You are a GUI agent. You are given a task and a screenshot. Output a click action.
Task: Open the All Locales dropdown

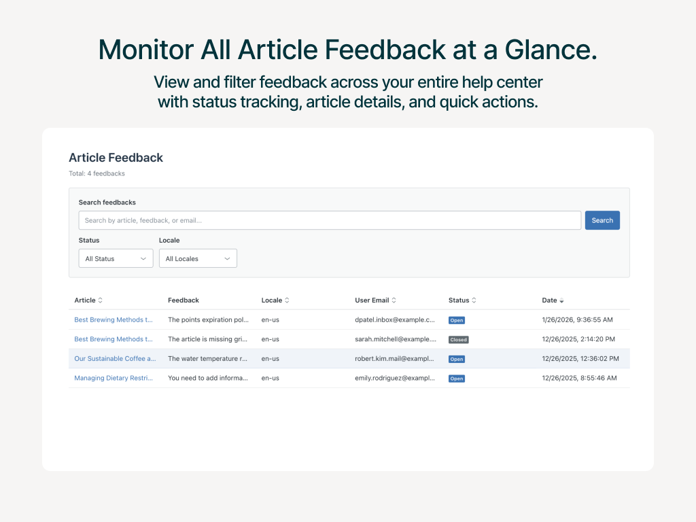pyautogui.click(x=198, y=259)
